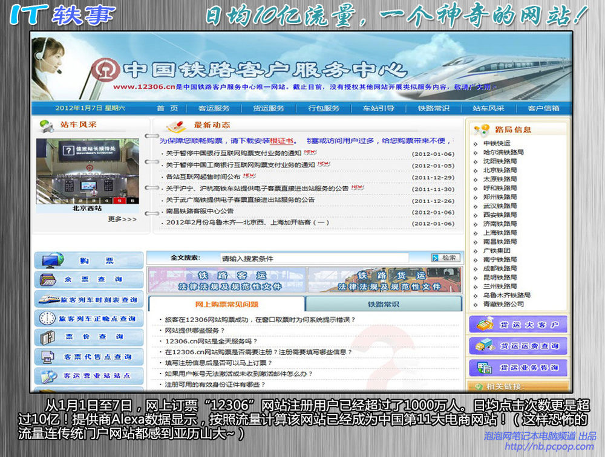The height and width of the screenshot is (457, 605).
Task: Select 昆明铁路局 in the bureau list
Action: (500, 277)
